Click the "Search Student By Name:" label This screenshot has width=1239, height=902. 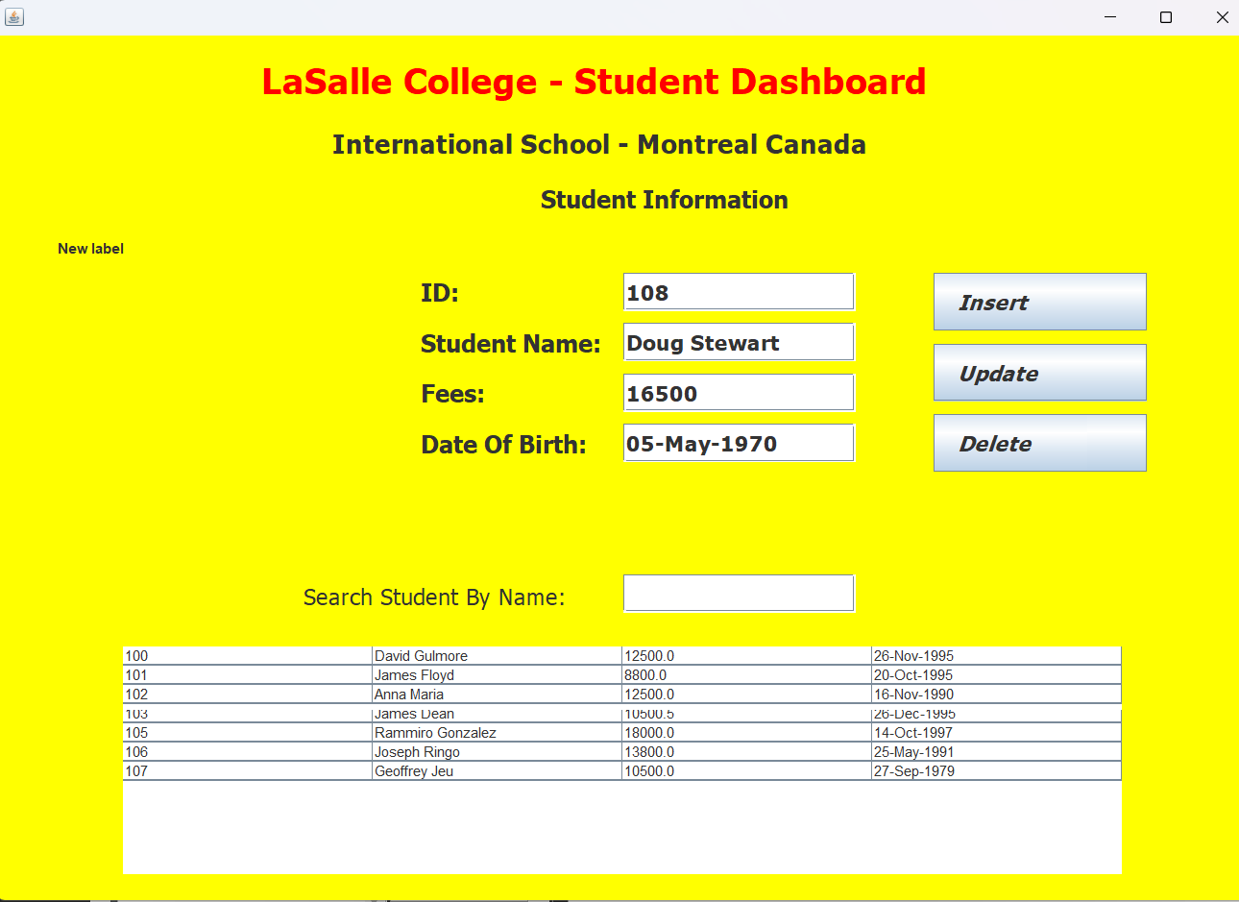tap(434, 597)
